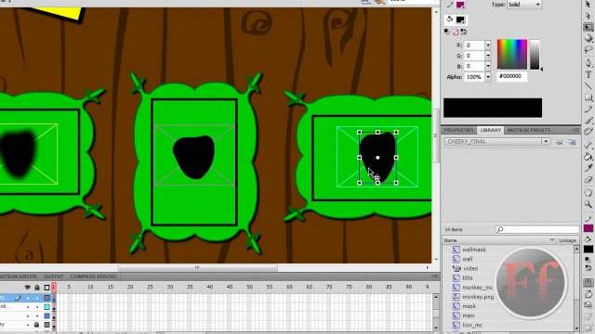
Task: Toggle show/hide all layers eye icon
Action: 28,288
